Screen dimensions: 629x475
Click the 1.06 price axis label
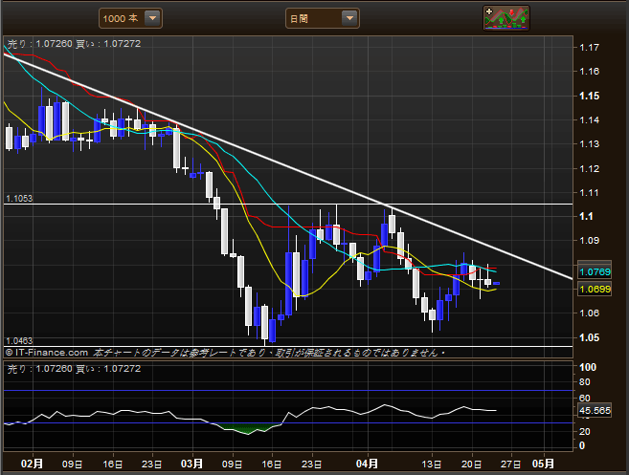[x=590, y=313]
